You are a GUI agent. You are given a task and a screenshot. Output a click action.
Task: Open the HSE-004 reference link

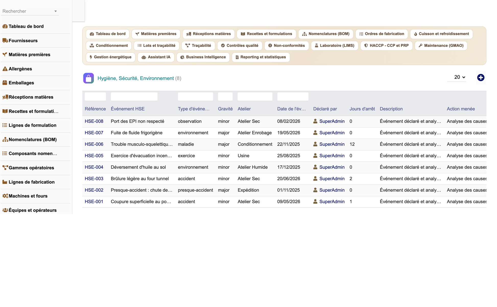pyautogui.click(x=94, y=167)
